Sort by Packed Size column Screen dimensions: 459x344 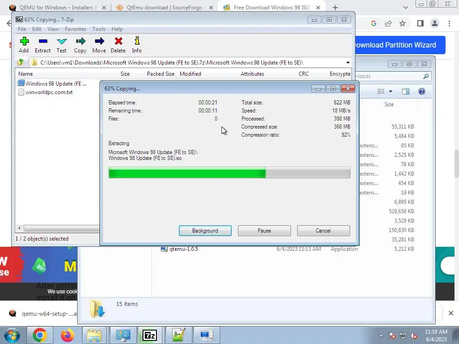(x=154, y=74)
